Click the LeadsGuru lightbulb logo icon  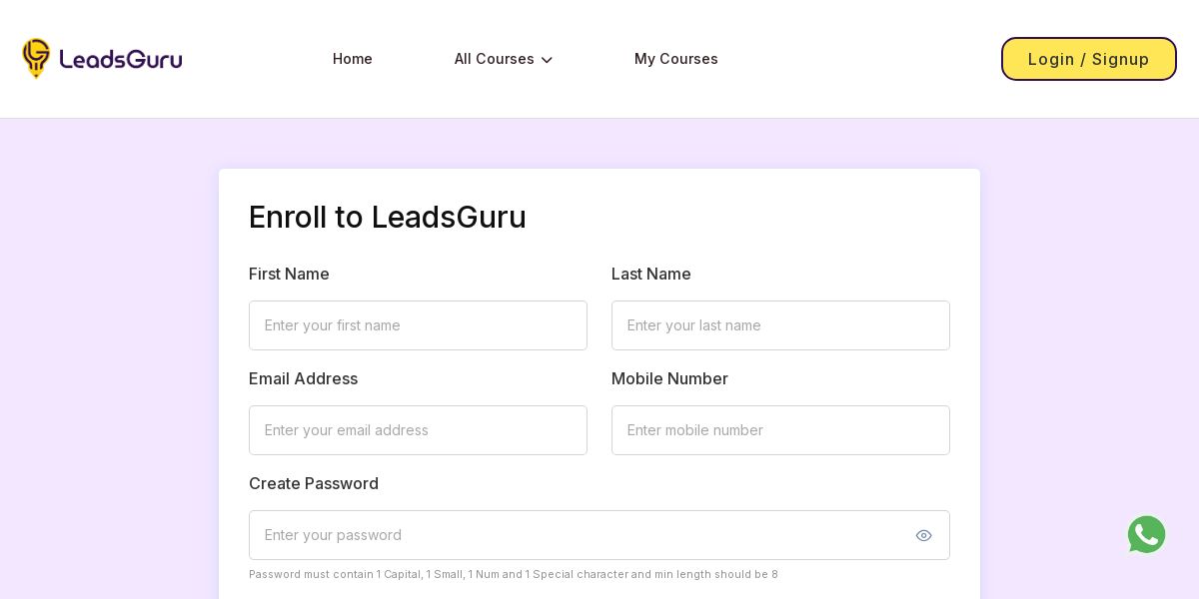coord(36,58)
